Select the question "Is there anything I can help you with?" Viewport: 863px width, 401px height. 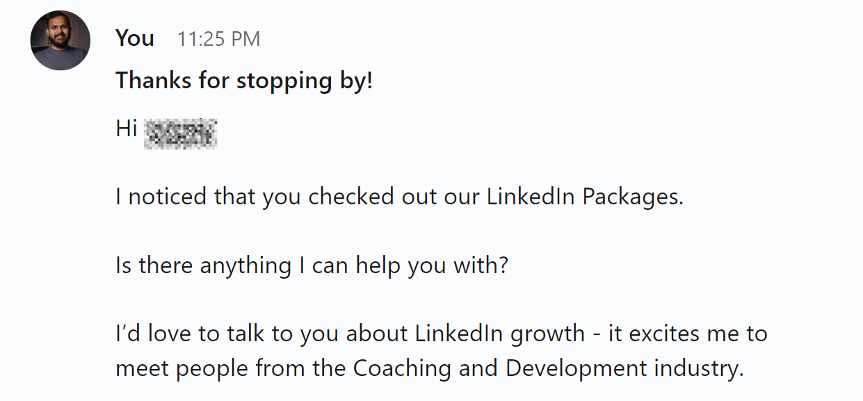[312, 266]
